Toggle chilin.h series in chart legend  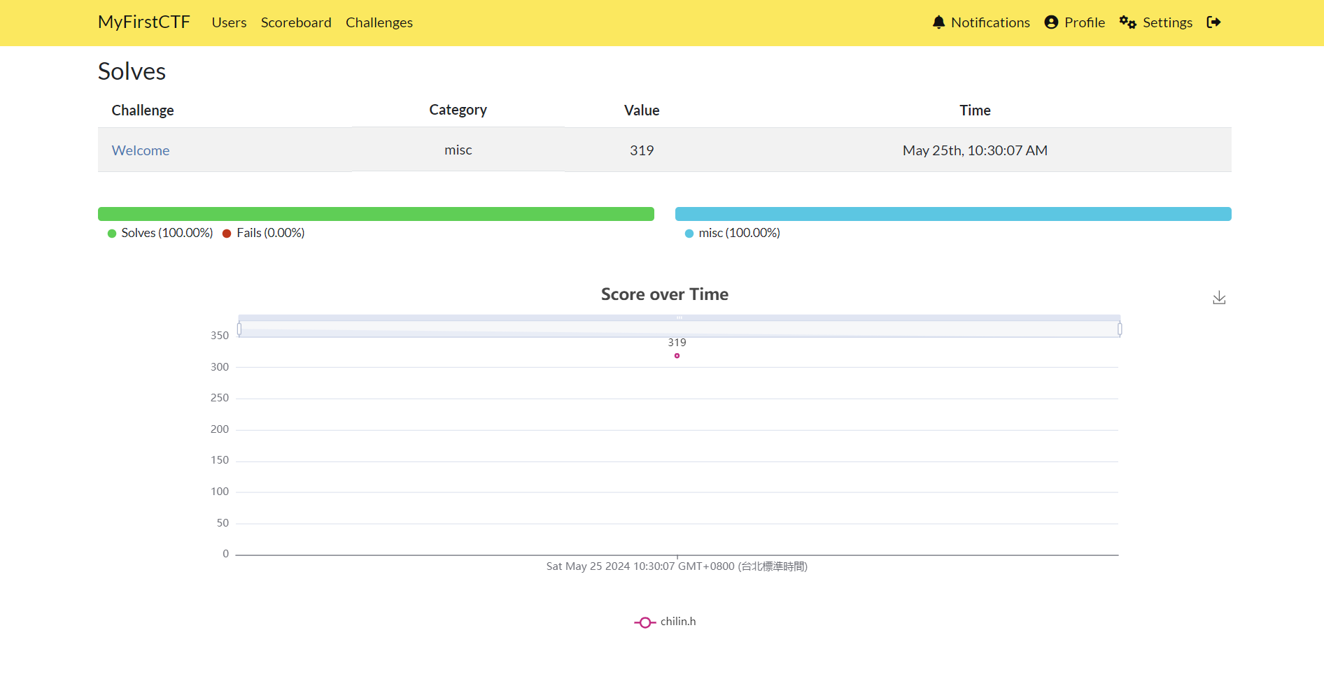coord(665,622)
